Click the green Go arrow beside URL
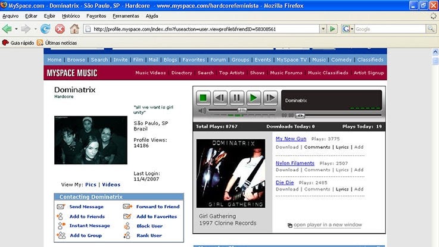Image resolution: width=439 pixels, height=247 pixels. (332, 29)
